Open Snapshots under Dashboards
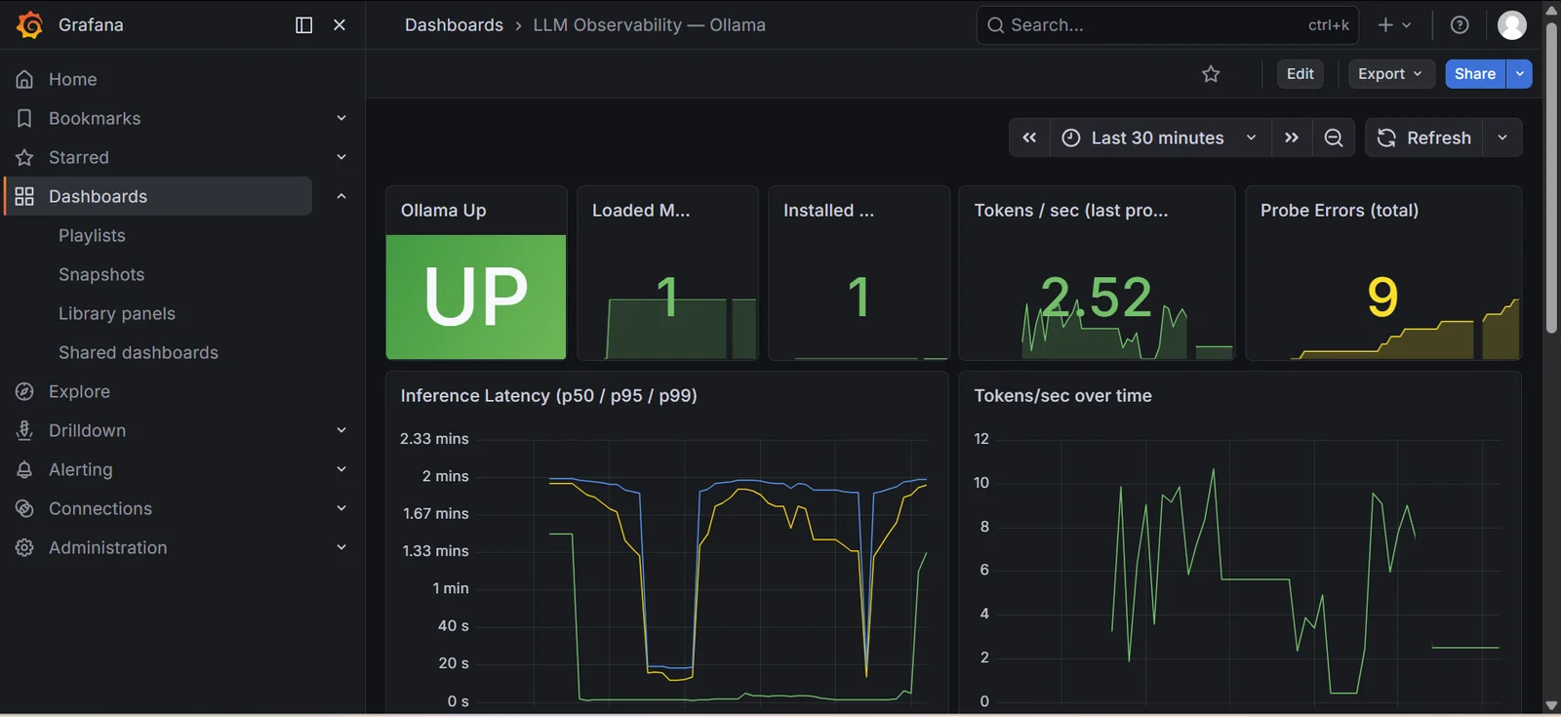The height and width of the screenshot is (717, 1561). pos(101,274)
